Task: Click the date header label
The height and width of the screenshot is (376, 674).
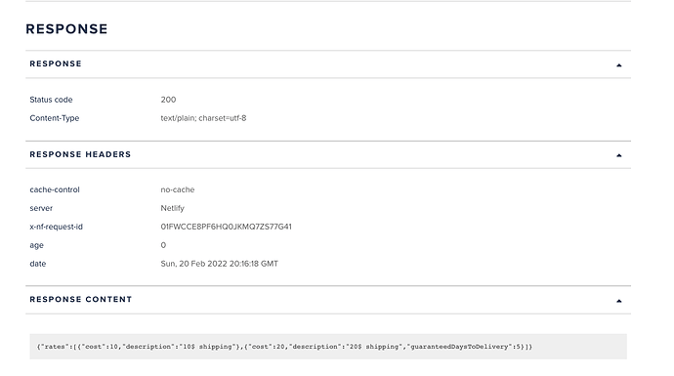Action: [38, 264]
